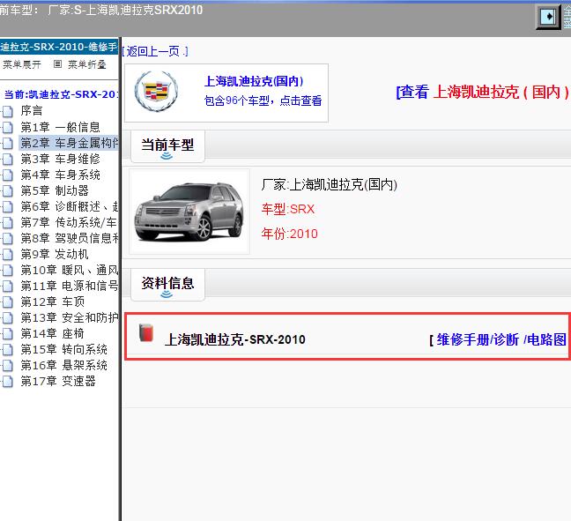Click the page icon beside 第2章 车身金属构件
Screen dimensions: 571x521
click(x=8, y=144)
